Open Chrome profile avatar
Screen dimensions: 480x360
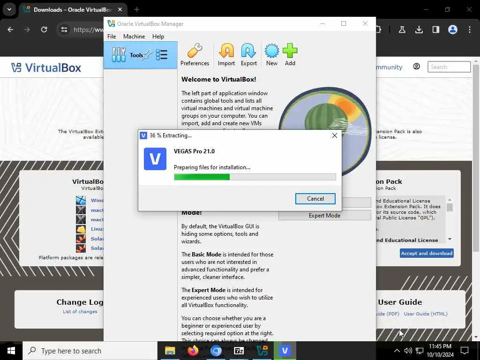tap(452, 30)
